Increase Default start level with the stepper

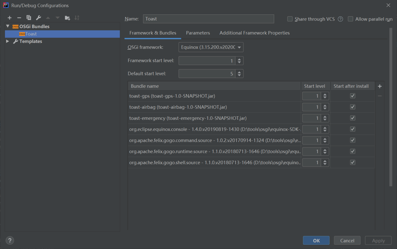pyautogui.click(x=239, y=72)
